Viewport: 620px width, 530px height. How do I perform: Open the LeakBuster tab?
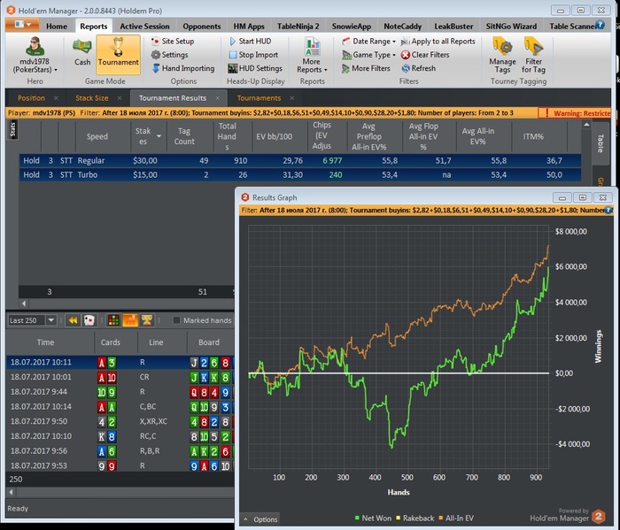click(453, 27)
